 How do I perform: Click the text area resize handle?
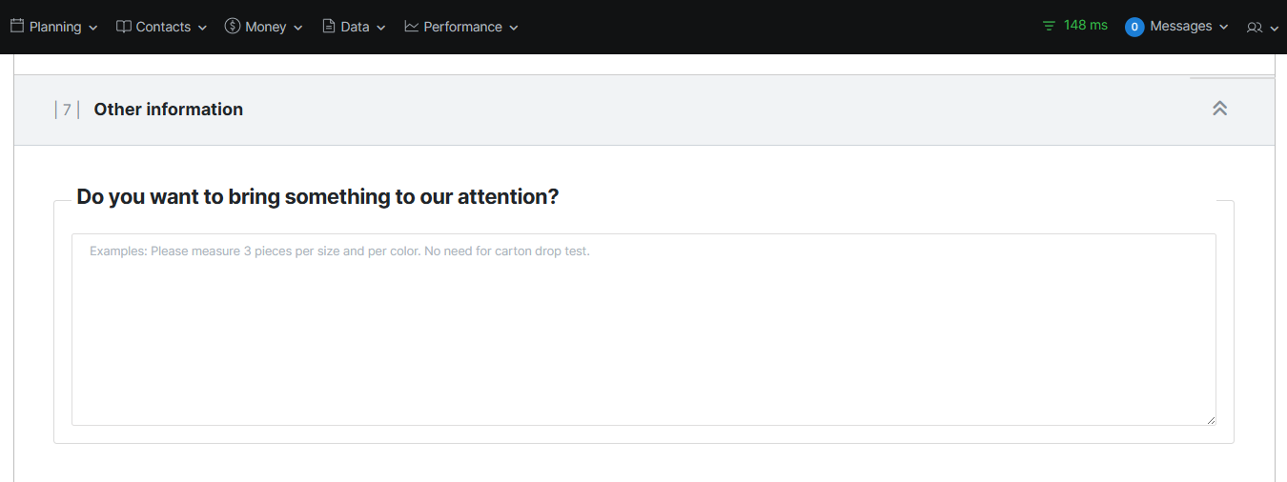click(x=1211, y=420)
